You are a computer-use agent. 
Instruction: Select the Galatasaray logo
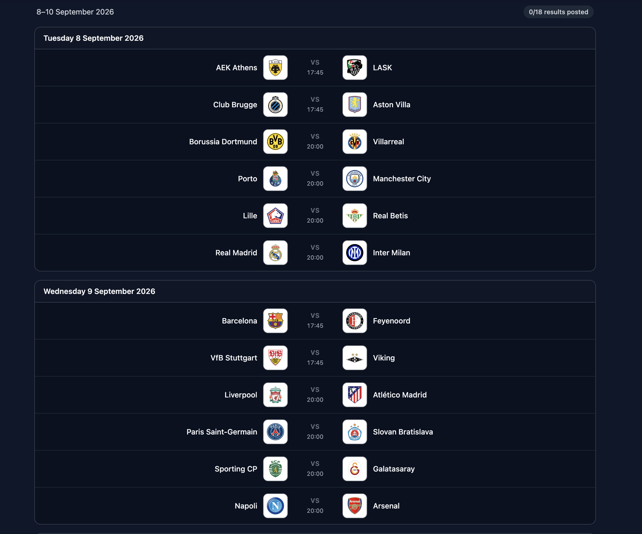click(x=355, y=469)
